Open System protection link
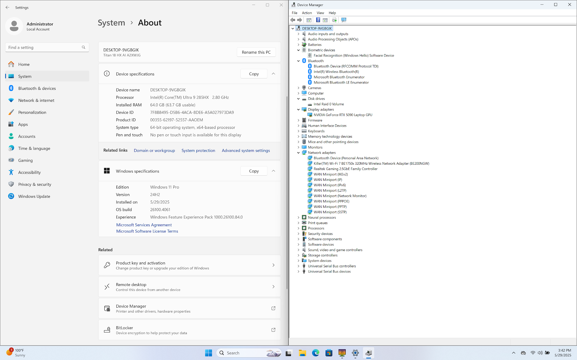The image size is (577, 360). [198, 150]
